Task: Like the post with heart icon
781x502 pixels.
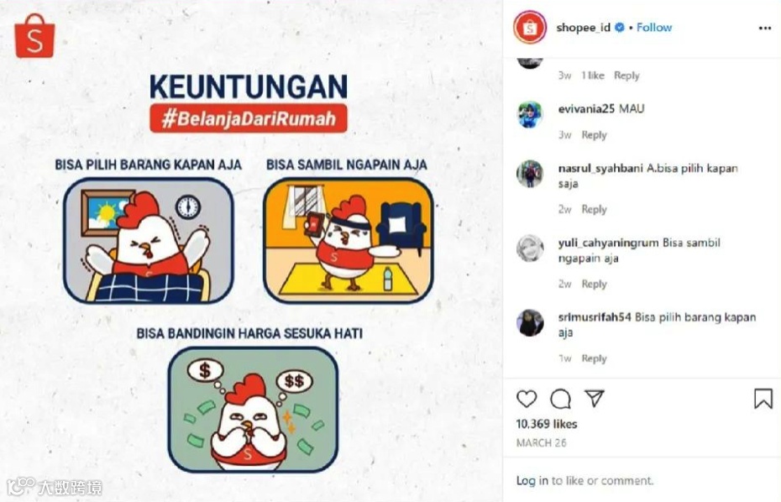Action: click(x=527, y=399)
